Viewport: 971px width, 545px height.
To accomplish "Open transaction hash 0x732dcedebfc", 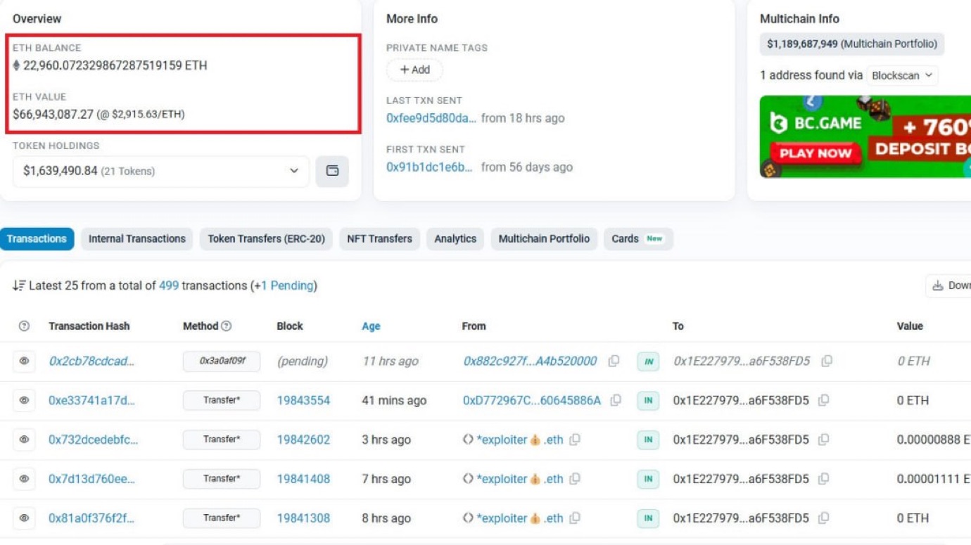I will pyautogui.click(x=94, y=440).
